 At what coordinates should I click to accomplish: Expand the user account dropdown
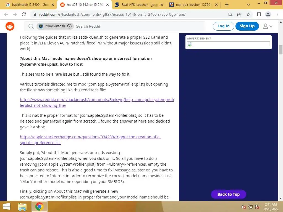coord(268,26)
